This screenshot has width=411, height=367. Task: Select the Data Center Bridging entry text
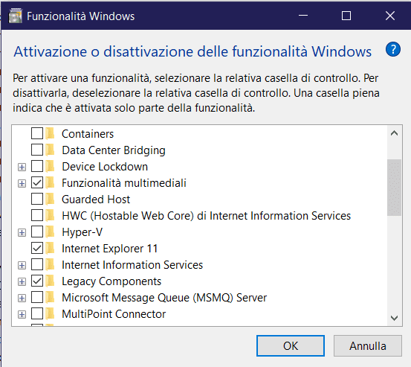[x=114, y=150]
